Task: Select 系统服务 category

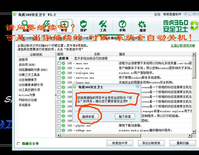Action: [25, 105]
